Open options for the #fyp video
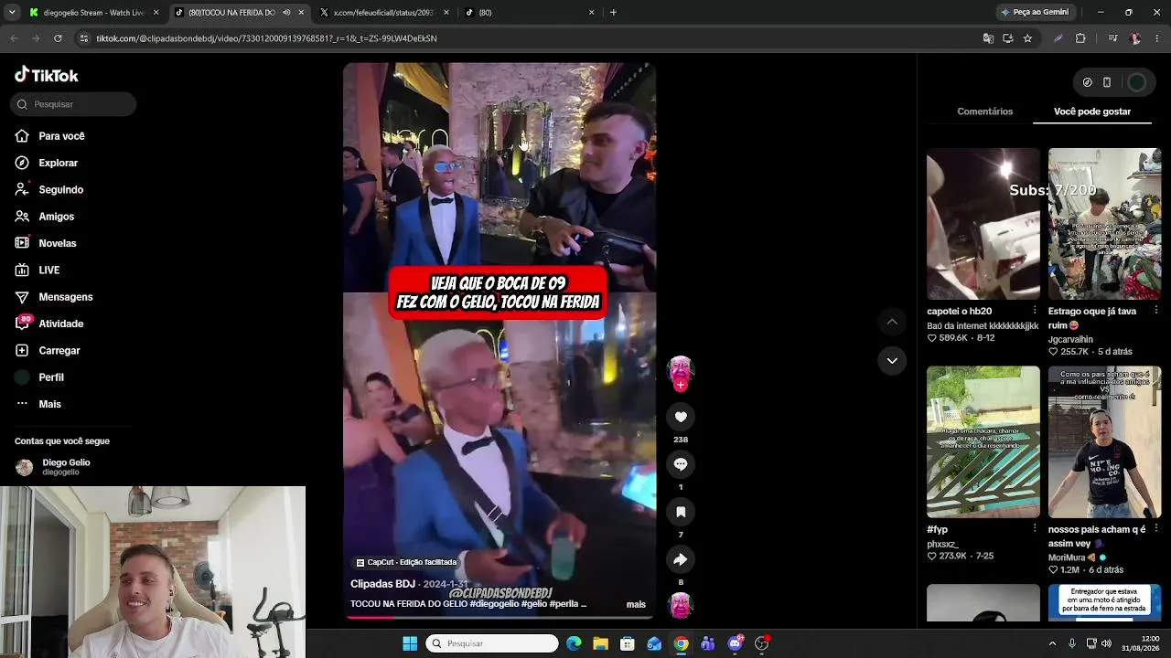 tap(1035, 529)
